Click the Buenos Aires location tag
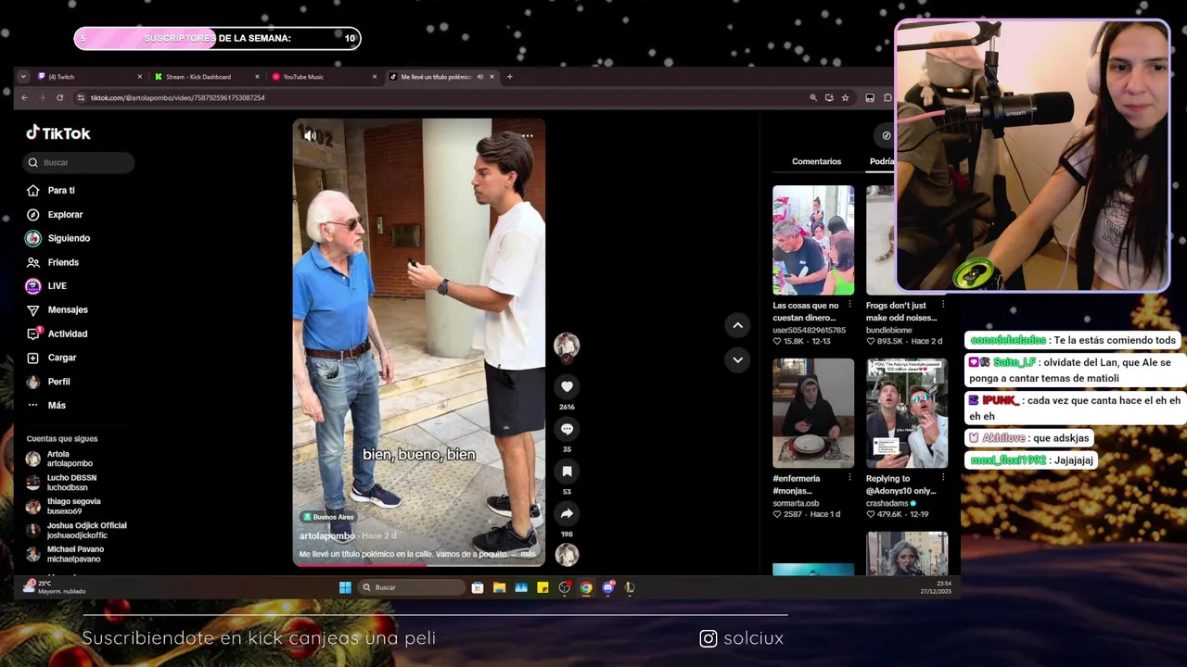Image resolution: width=1187 pixels, height=667 pixels. coord(328,517)
